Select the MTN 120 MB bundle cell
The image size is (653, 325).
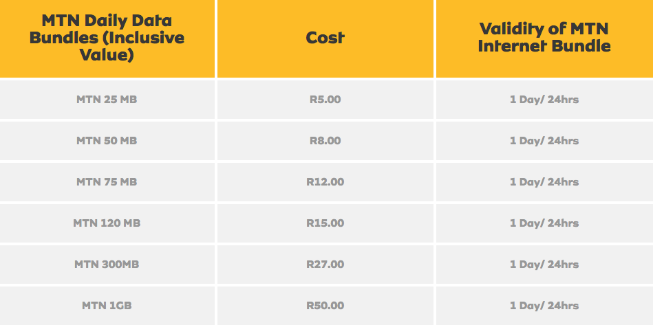107,223
